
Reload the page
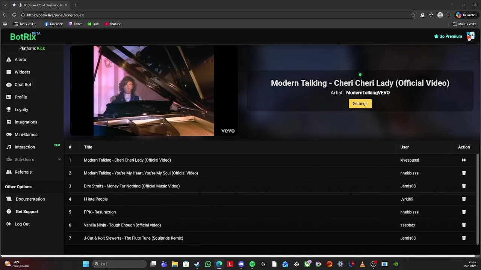pyautogui.click(x=14, y=15)
